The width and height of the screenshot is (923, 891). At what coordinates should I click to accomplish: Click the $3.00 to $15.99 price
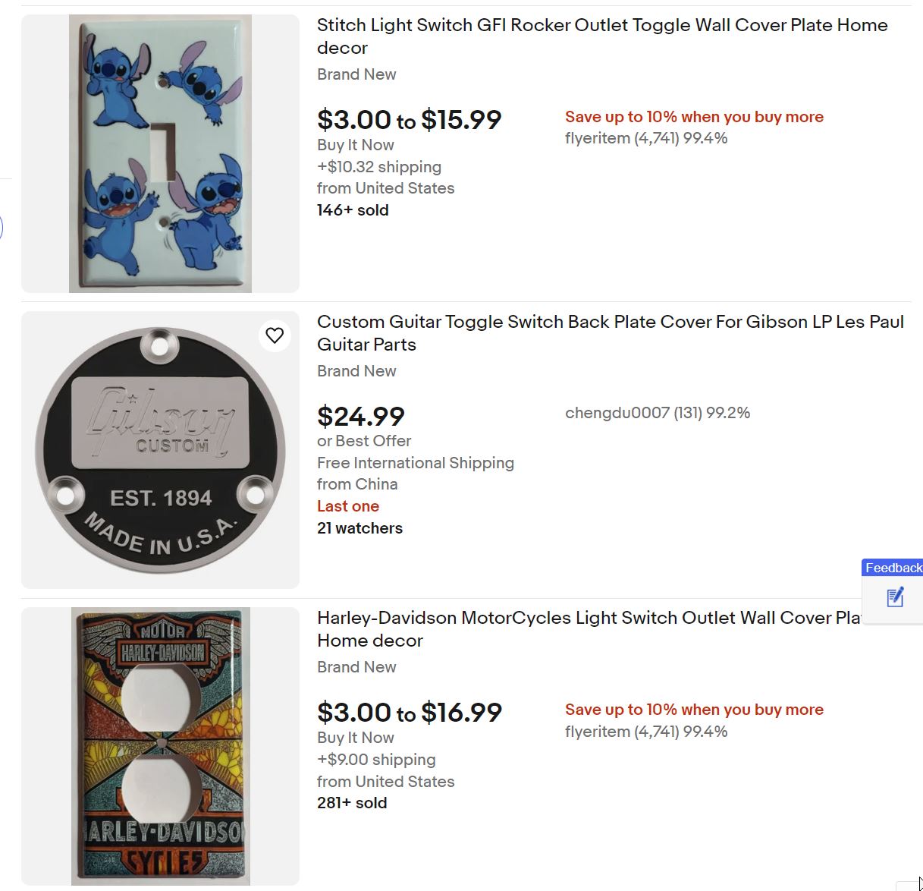coord(409,119)
